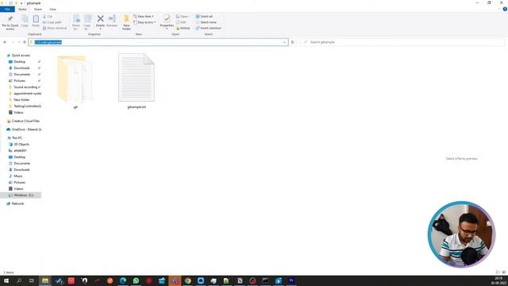Select Network in navigation pane

click(17, 203)
